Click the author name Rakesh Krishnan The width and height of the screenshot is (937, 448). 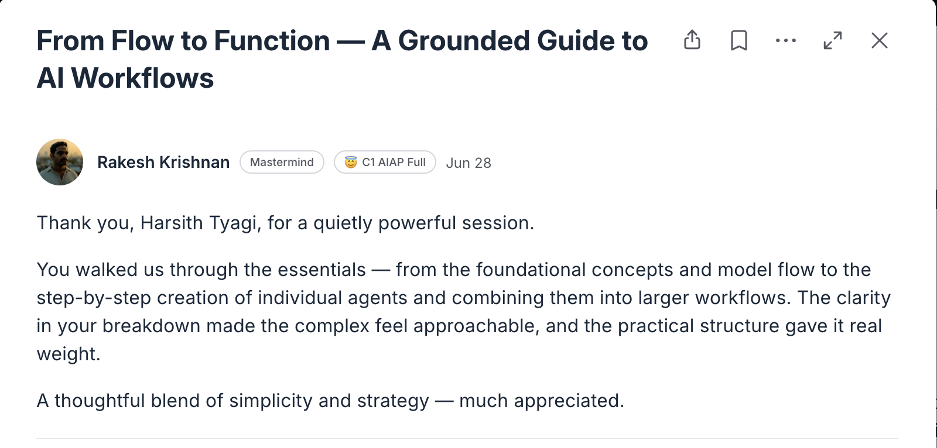pyautogui.click(x=163, y=162)
